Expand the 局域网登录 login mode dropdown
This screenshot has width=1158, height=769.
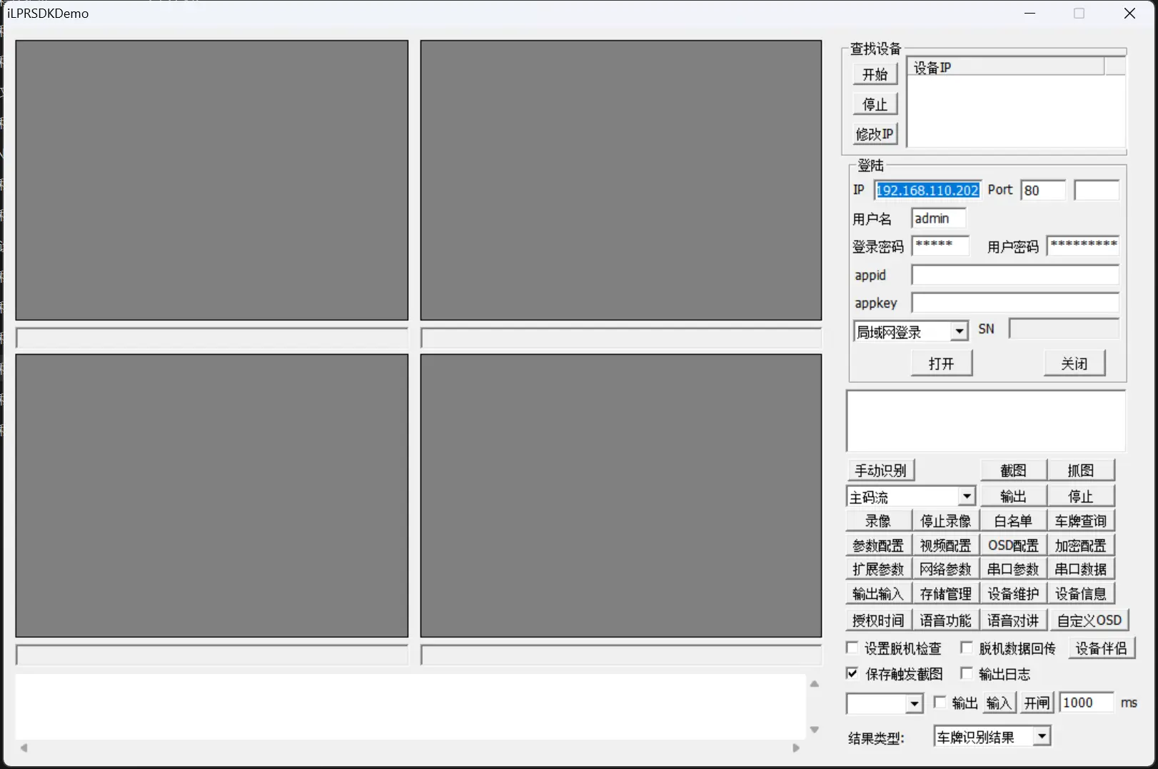tap(960, 331)
